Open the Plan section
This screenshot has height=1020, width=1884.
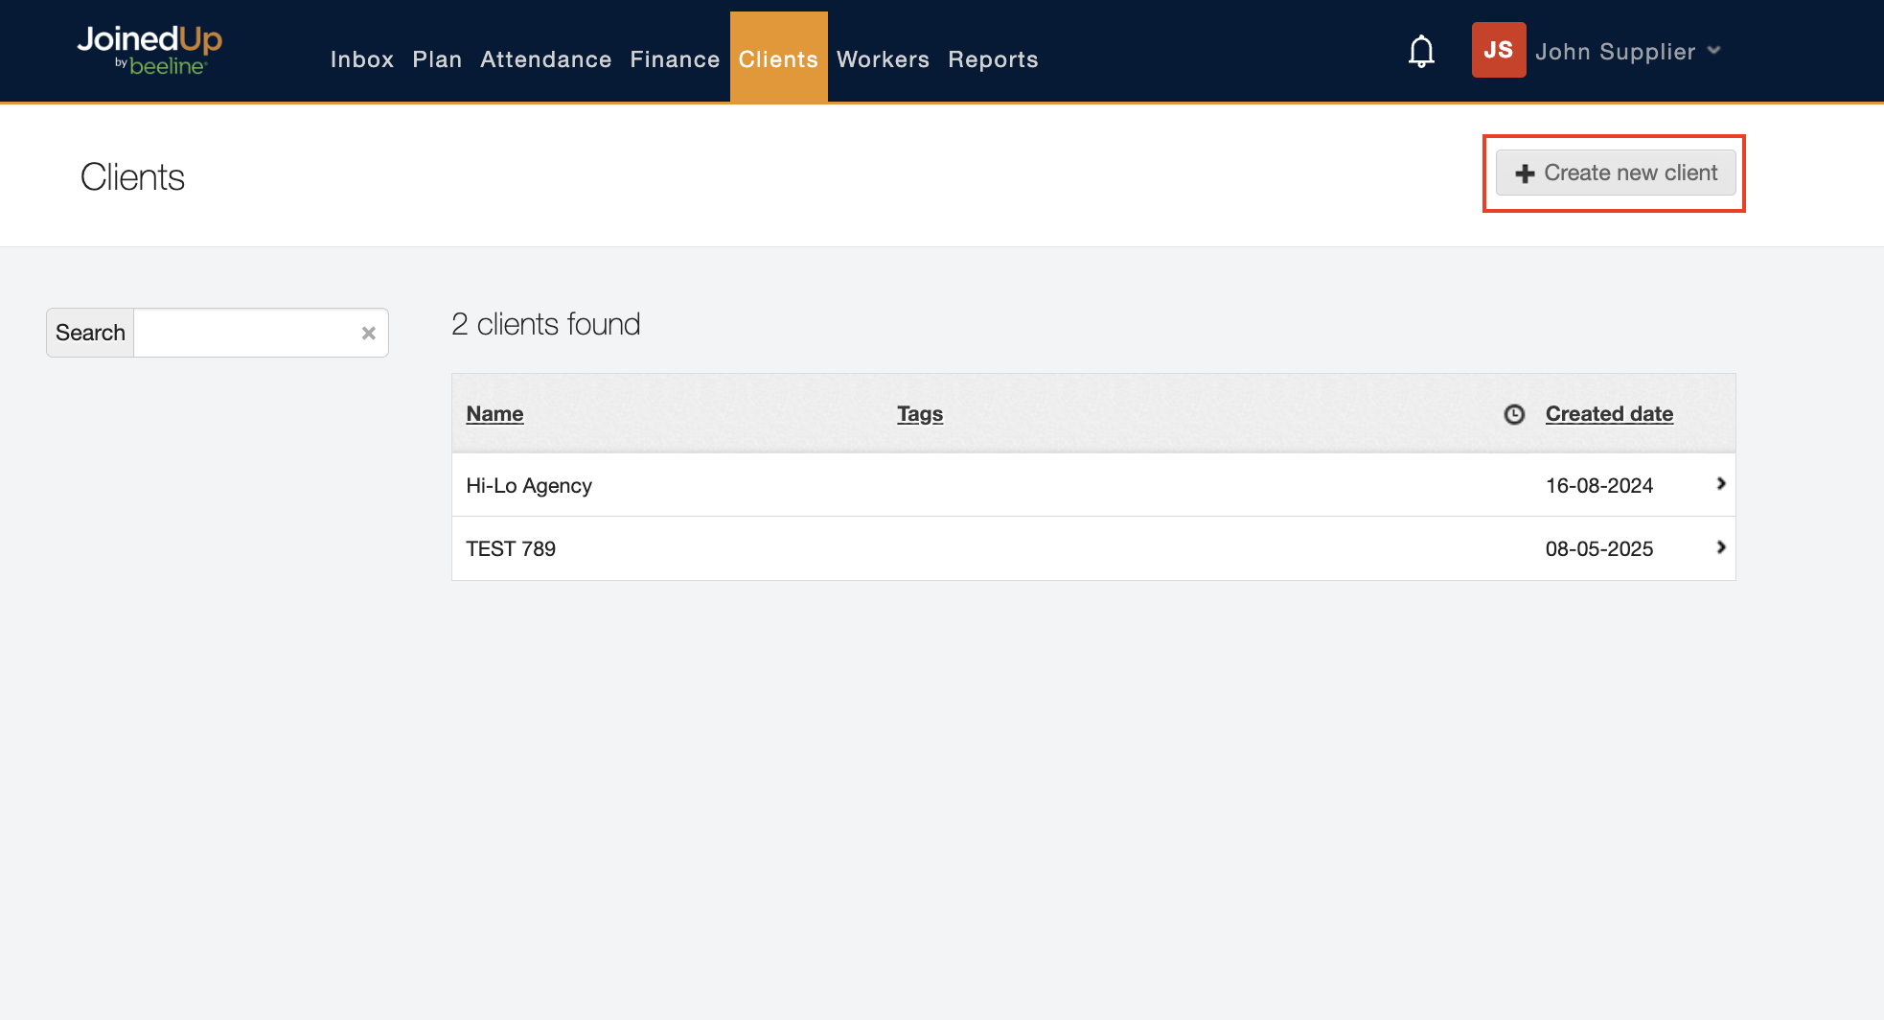pyautogui.click(x=437, y=59)
